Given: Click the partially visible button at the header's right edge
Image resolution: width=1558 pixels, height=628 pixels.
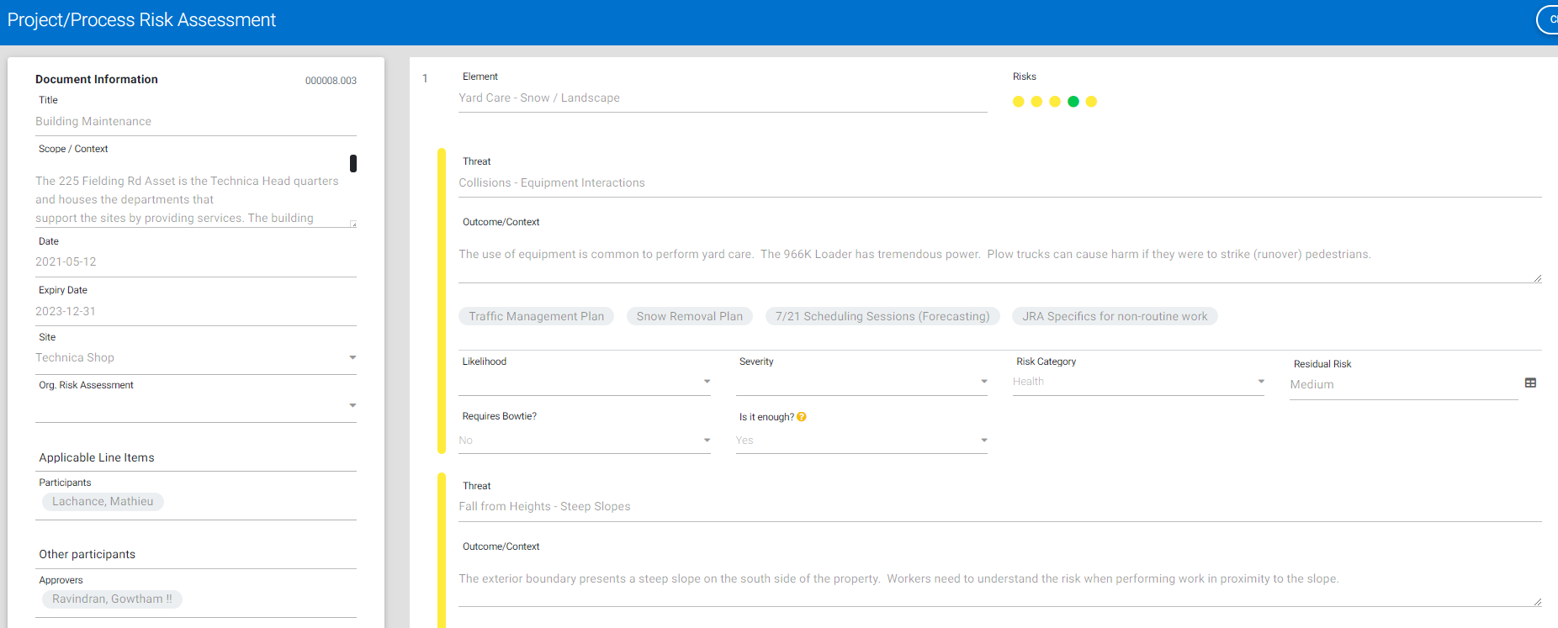Looking at the screenshot, I should [x=1548, y=19].
